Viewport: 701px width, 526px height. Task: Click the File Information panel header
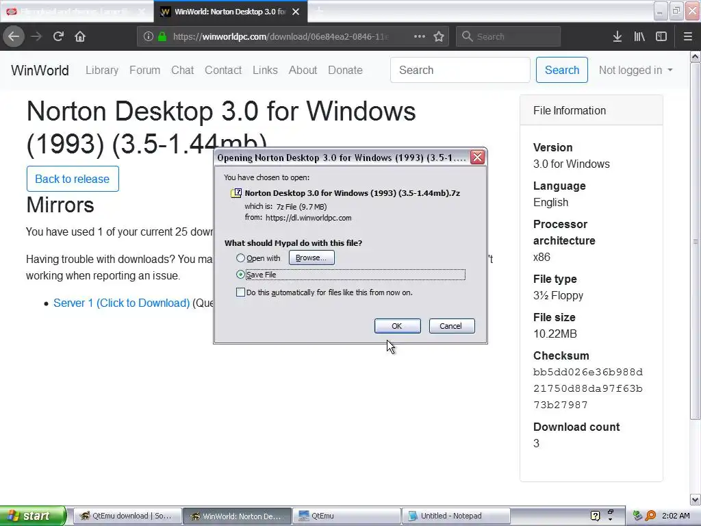591,110
